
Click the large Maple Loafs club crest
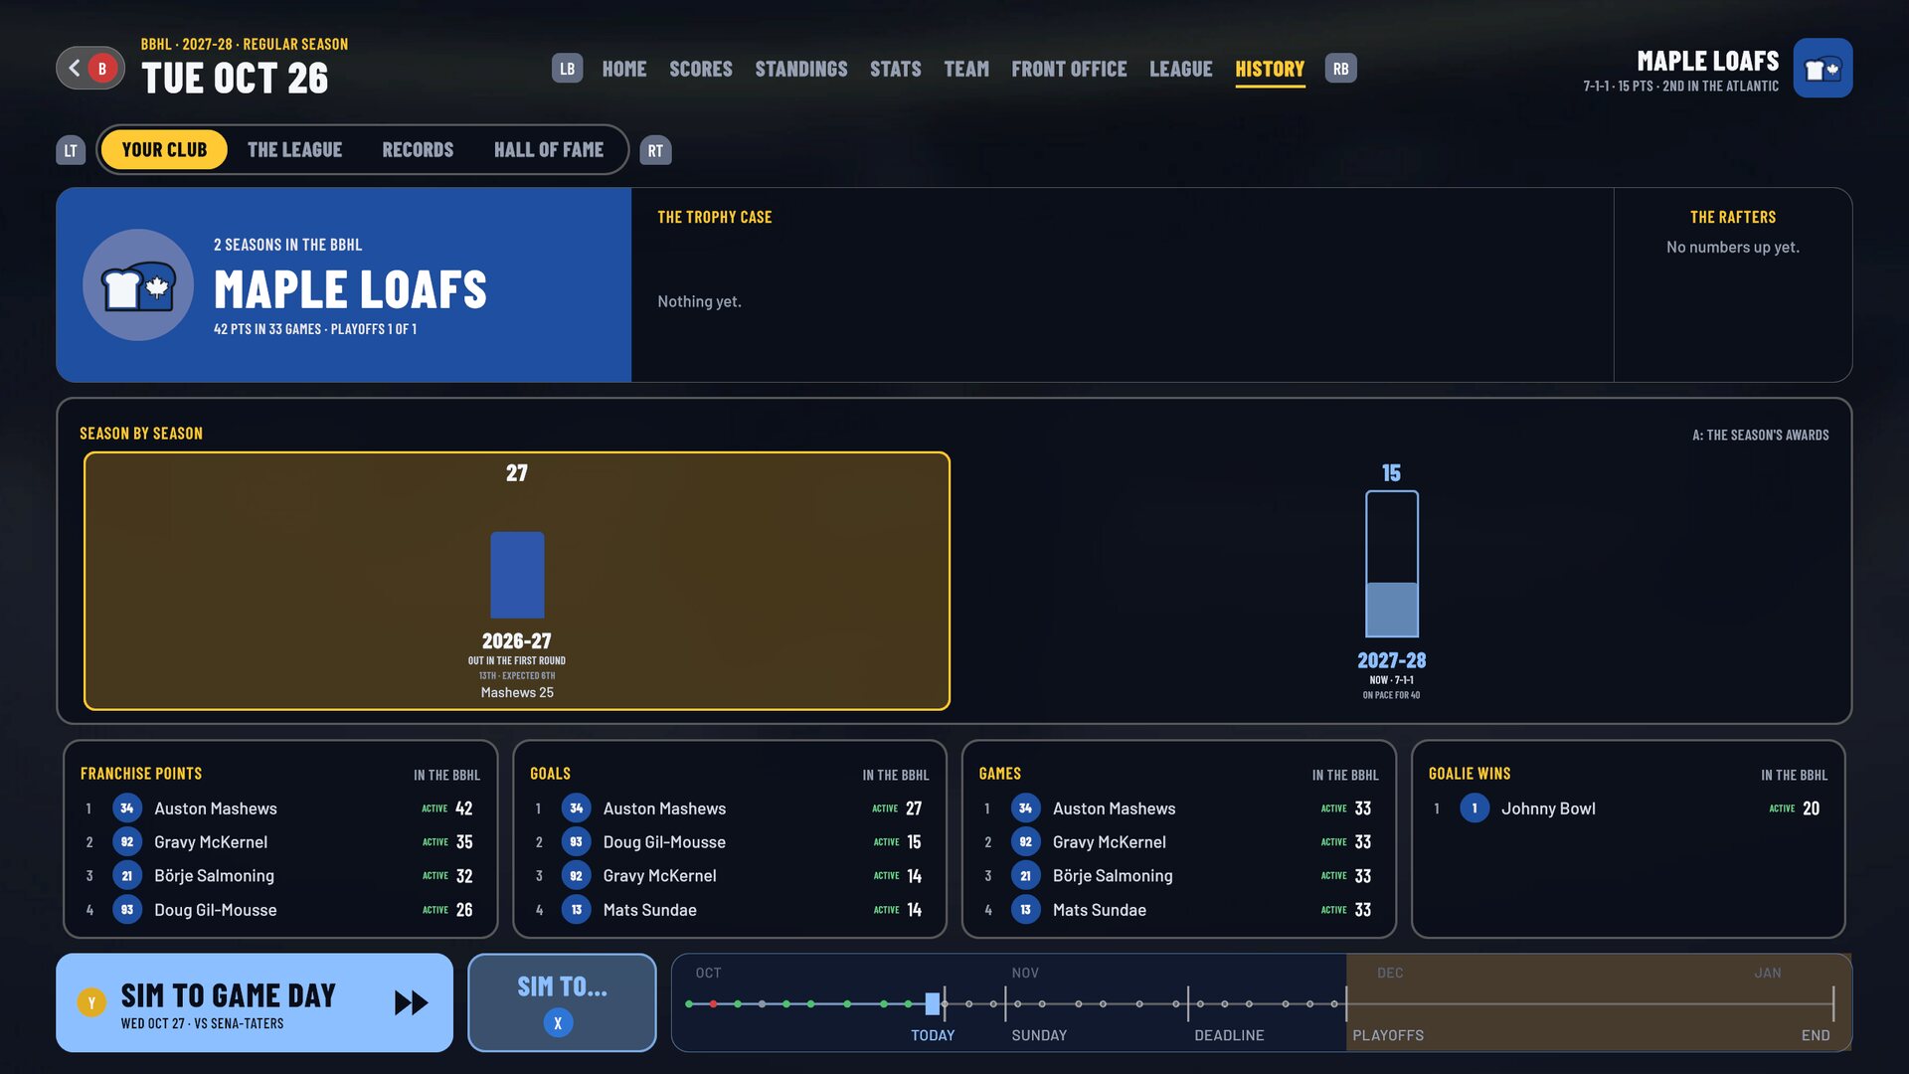coord(138,285)
